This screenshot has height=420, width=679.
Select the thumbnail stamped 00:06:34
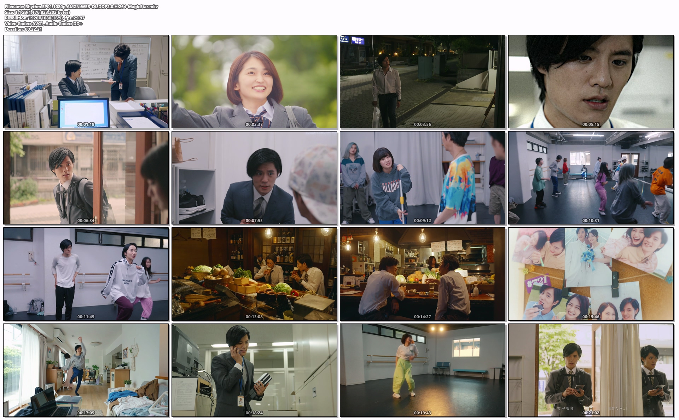[x=86, y=178]
